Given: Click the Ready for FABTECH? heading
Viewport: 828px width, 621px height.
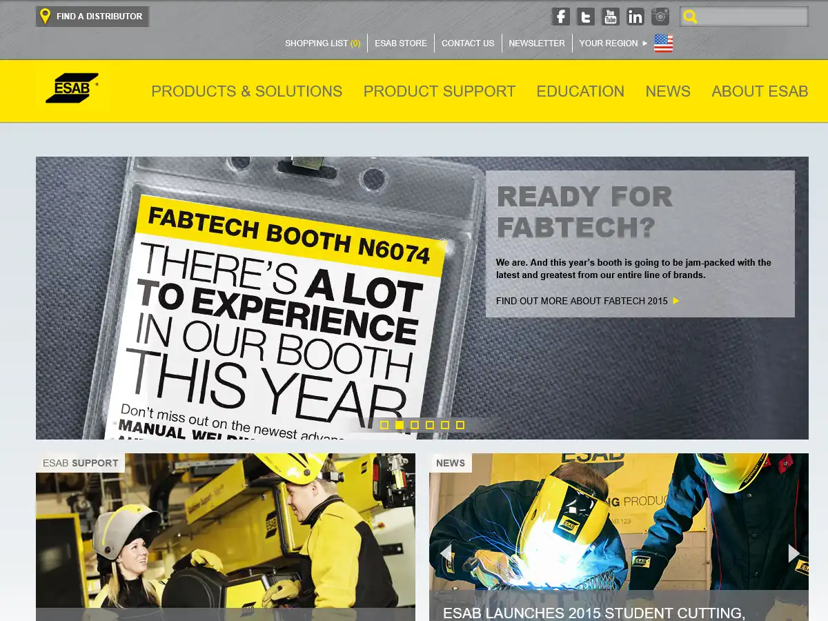Looking at the screenshot, I should [x=584, y=212].
